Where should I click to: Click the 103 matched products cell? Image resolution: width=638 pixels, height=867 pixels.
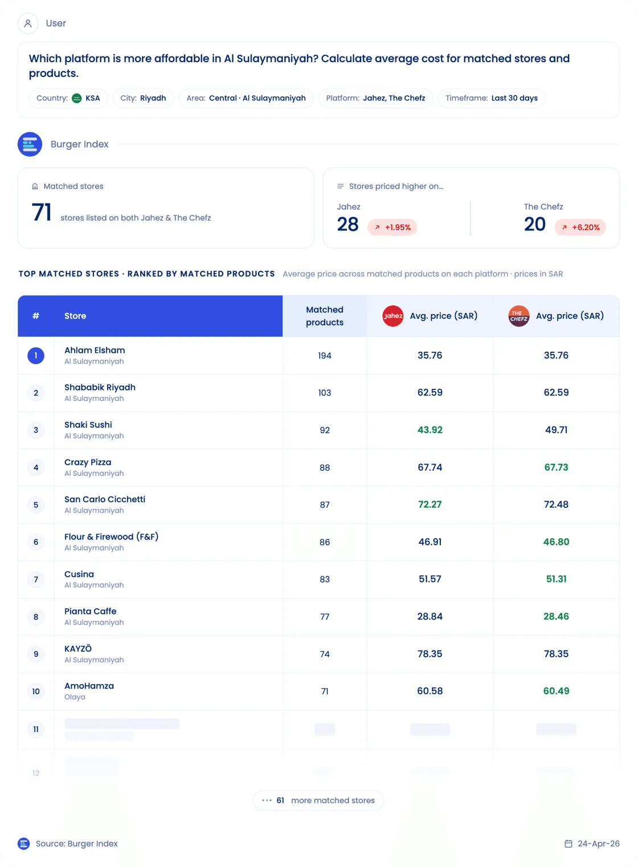325,393
